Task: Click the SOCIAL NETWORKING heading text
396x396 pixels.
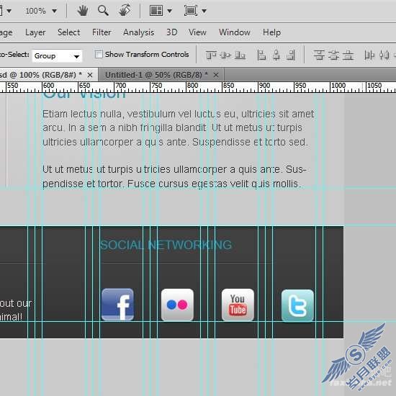Action: point(166,245)
